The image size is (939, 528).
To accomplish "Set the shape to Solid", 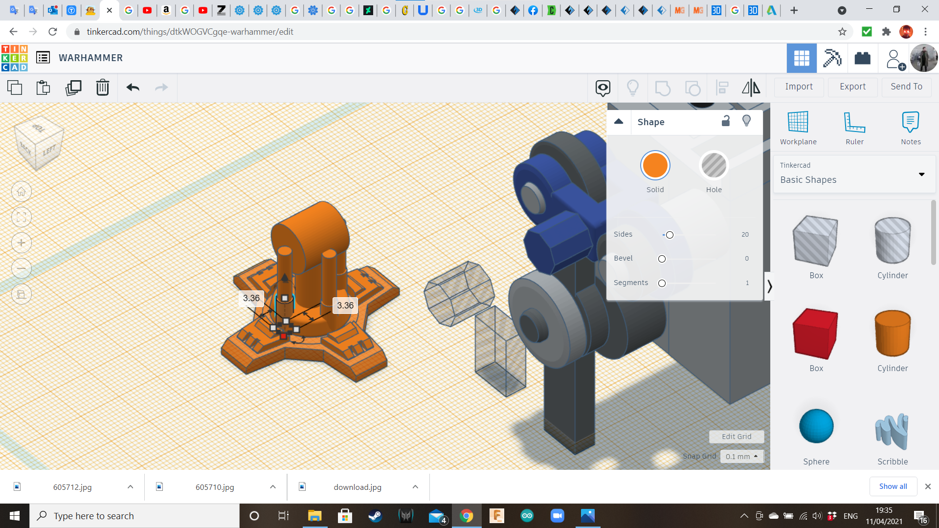I will pos(655,166).
